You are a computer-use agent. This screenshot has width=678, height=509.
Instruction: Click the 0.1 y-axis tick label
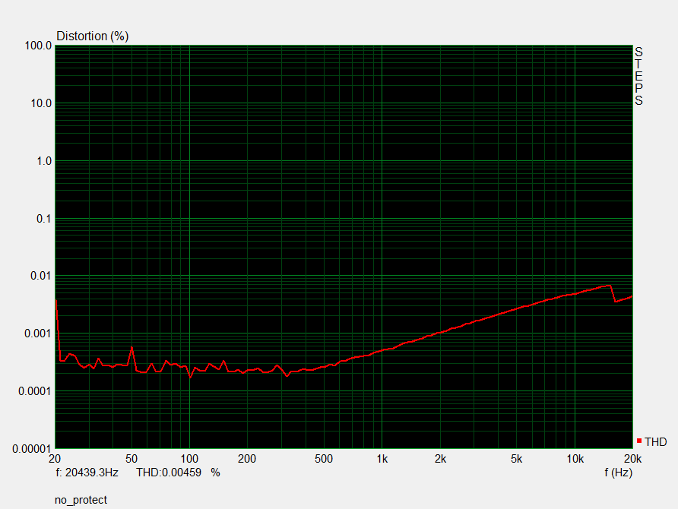(44, 219)
